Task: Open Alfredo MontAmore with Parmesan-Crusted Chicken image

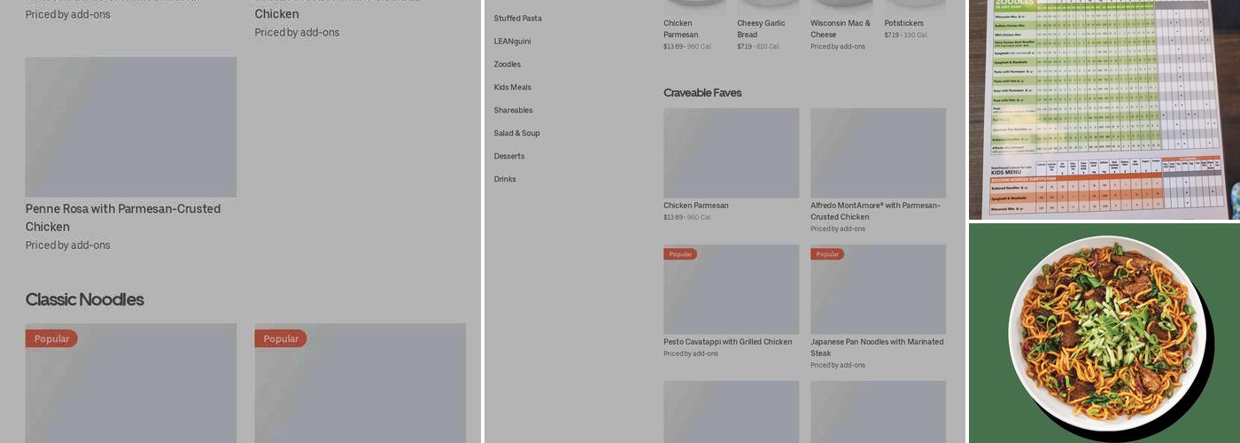Action: (878, 153)
